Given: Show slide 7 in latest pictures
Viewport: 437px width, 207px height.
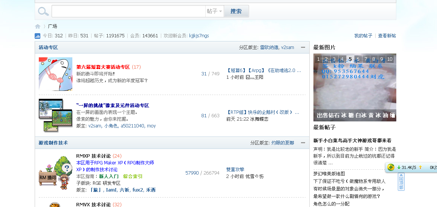Looking at the screenshot, I should click(x=366, y=59).
